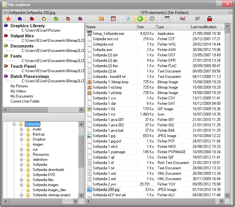Go to My Pictures

pyautogui.click(x=19, y=86)
